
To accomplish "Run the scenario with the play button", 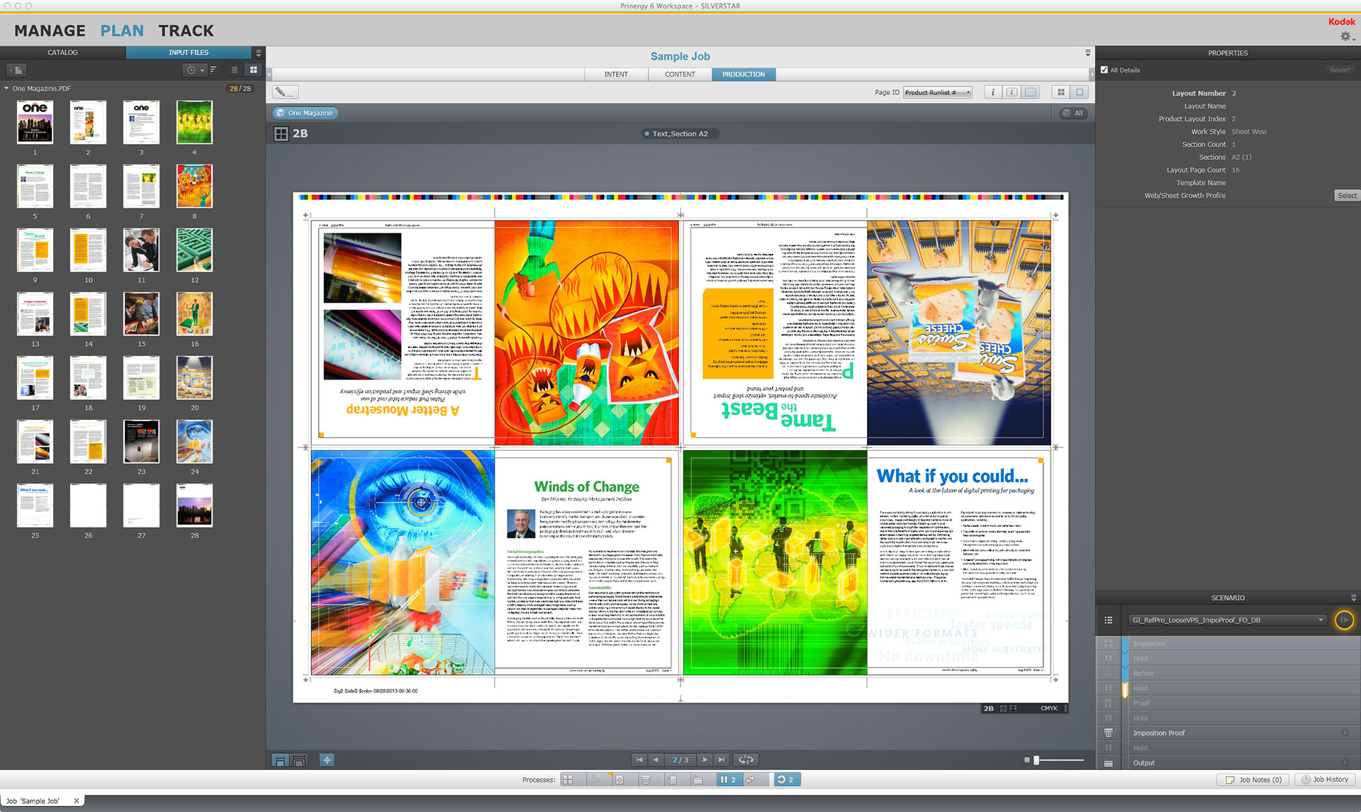I will click(1343, 620).
